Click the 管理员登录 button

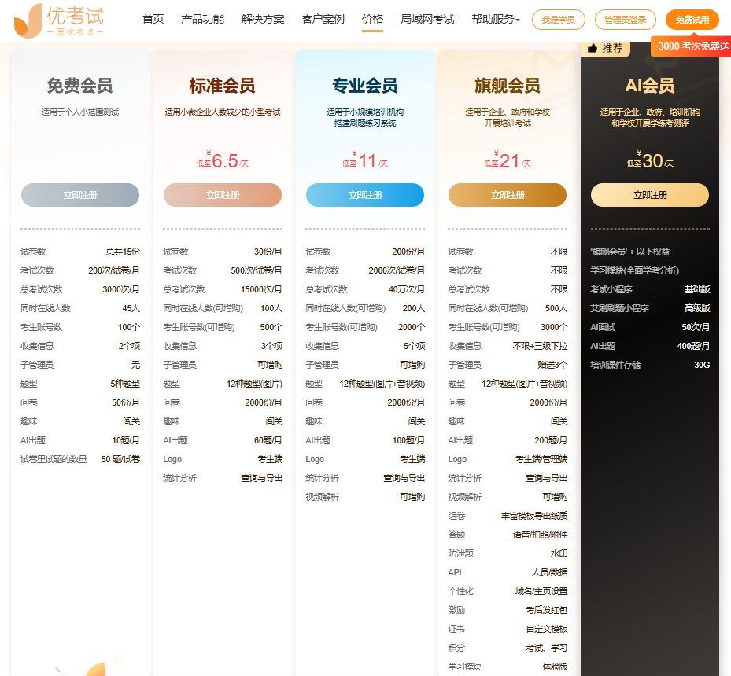click(x=624, y=20)
